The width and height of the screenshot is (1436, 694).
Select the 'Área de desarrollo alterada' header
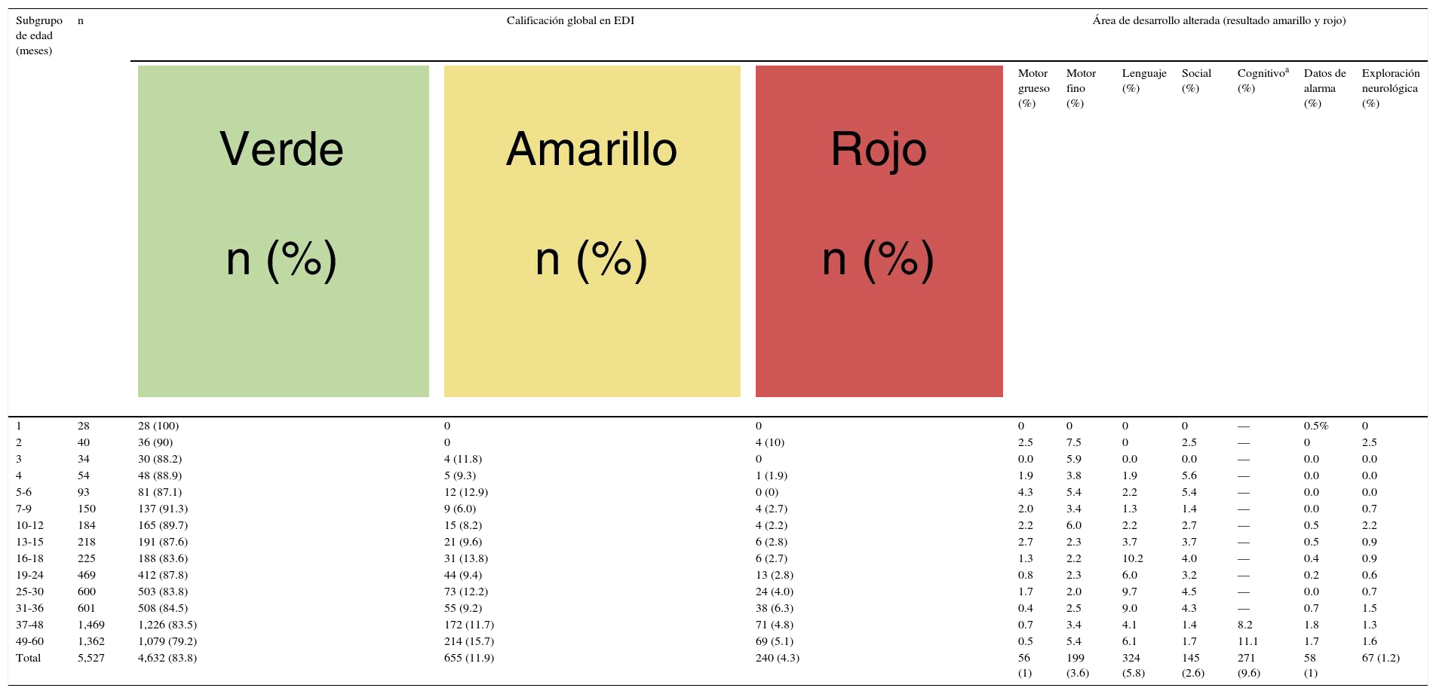click(1219, 21)
